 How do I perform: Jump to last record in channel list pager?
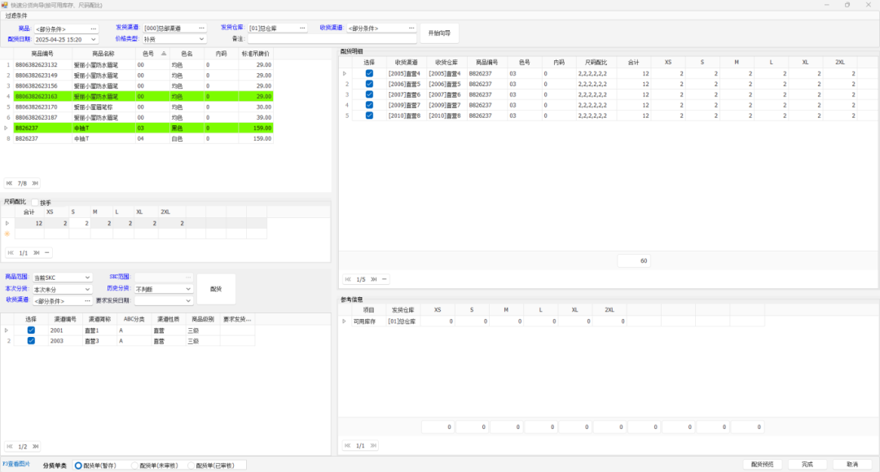35,447
